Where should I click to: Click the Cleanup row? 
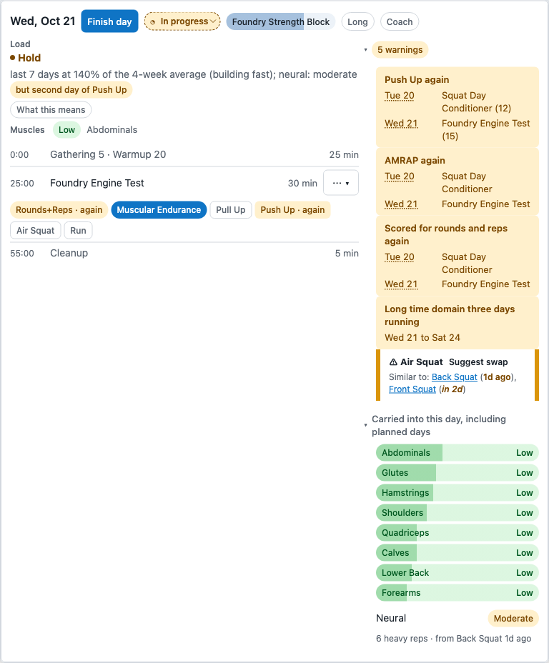(184, 254)
